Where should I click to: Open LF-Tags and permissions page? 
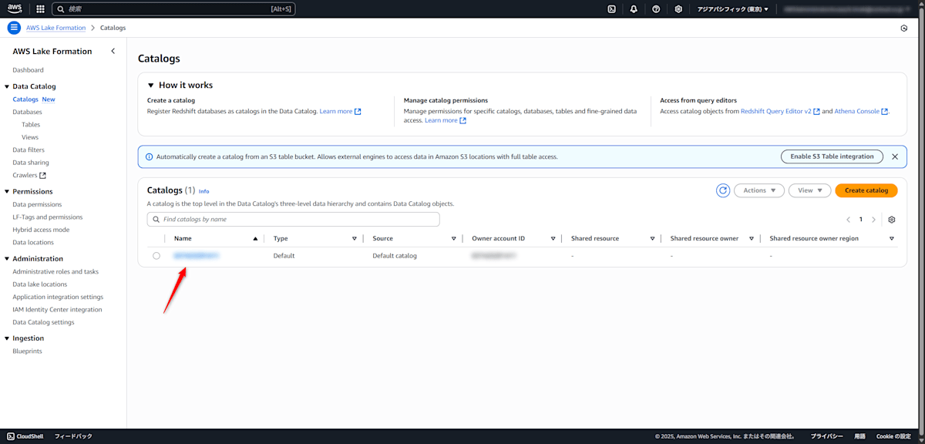(48, 217)
